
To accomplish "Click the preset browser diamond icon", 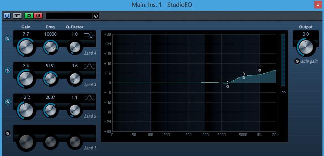I will 96,16.
